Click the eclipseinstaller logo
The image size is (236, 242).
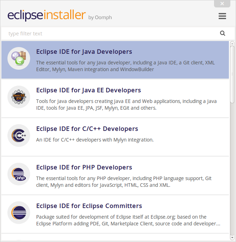tap(46, 15)
